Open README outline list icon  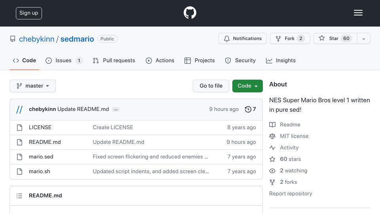pyautogui.click(x=19, y=195)
